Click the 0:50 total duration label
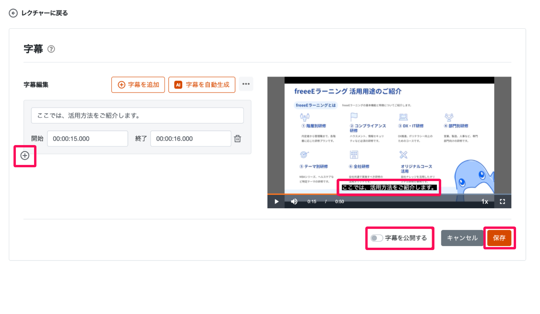 click(x=340, y=202)
